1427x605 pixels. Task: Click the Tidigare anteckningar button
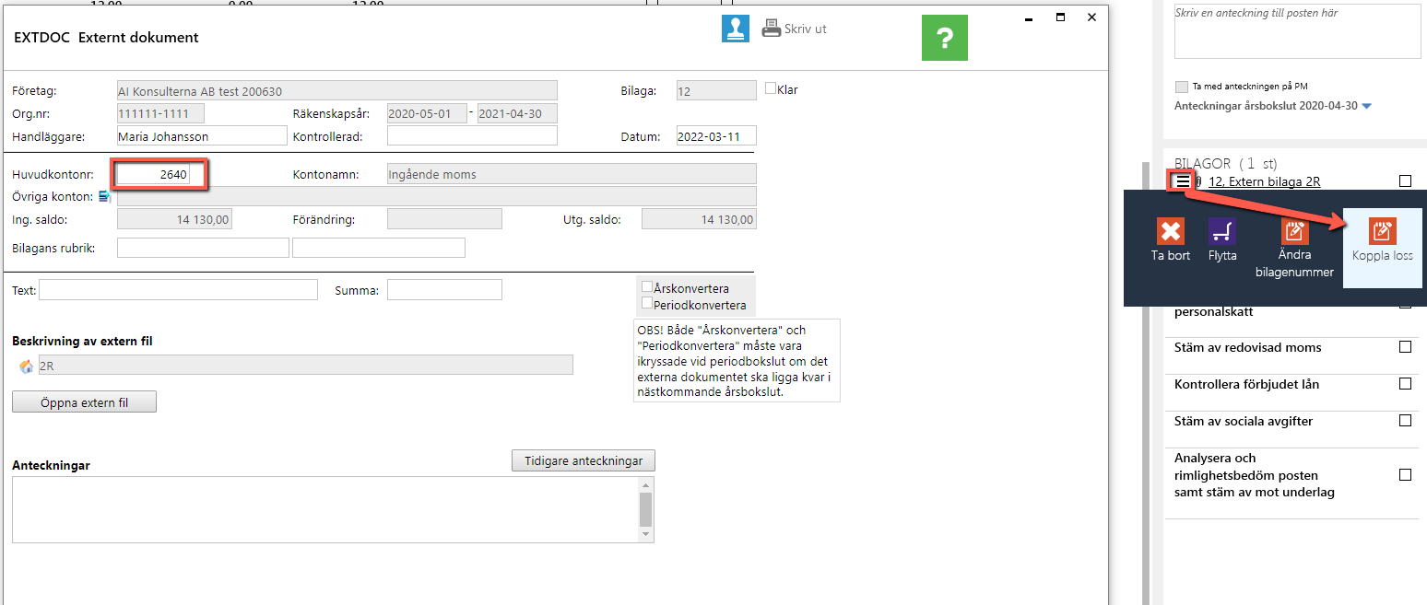tap(584, 461)
